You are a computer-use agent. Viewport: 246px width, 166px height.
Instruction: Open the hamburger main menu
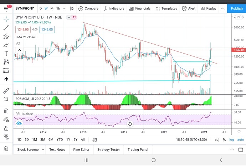6,9
